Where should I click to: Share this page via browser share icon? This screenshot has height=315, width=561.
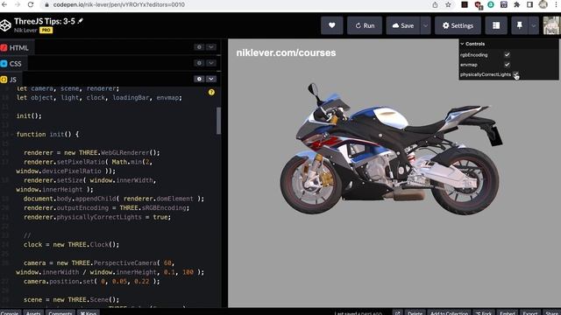[x=435, y=4]
